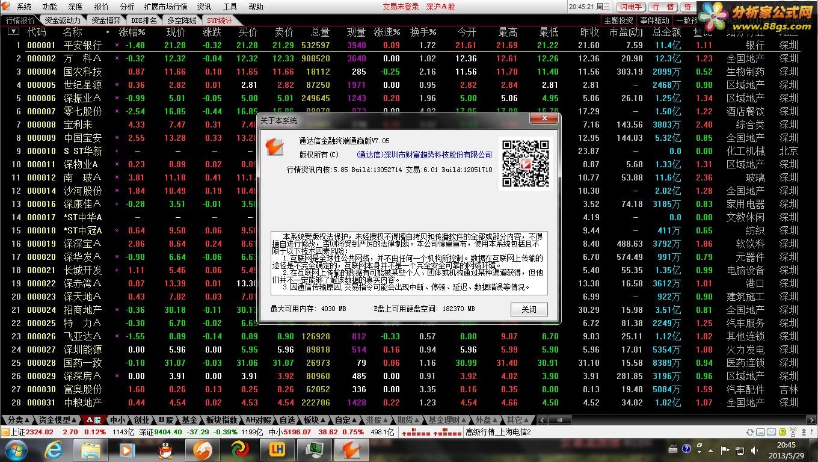The width and height of the screenshot is (818, 462).
Task: Switch to 资金驱动力 tab
Action: [62, 20]
